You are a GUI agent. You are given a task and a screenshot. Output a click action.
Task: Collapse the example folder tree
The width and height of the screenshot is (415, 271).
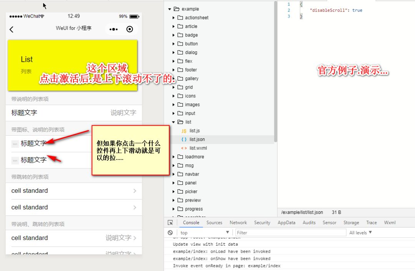[x=170, y=9]
